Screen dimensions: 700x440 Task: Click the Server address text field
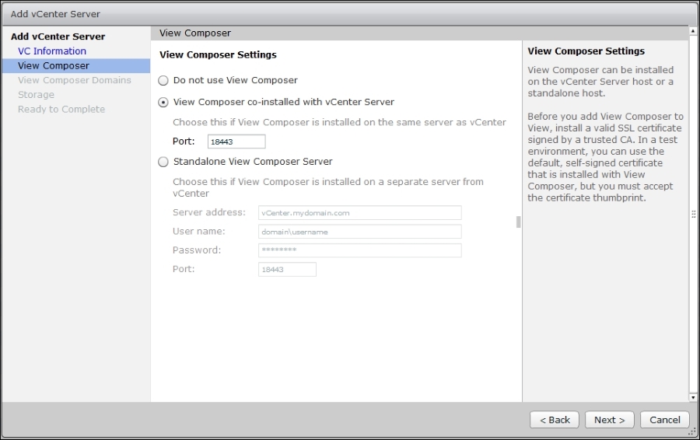[x=359, y=213]
